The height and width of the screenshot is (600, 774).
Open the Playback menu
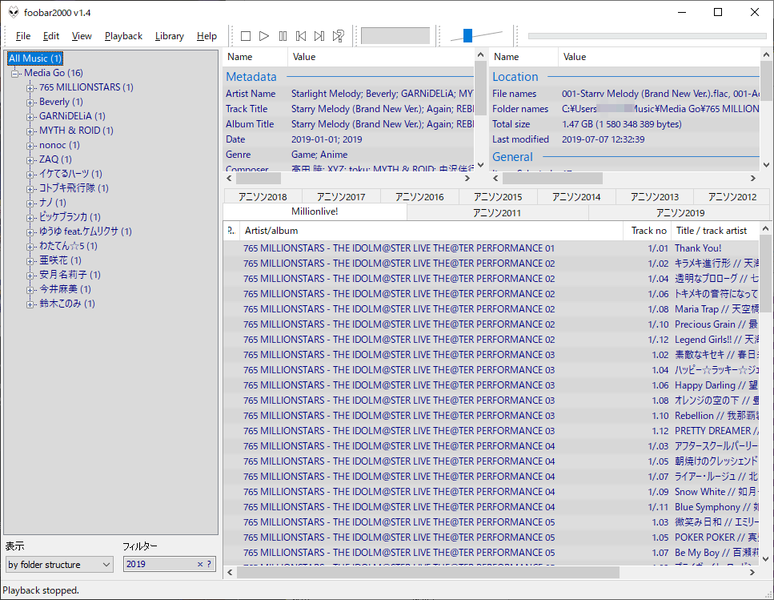[123, 36]
